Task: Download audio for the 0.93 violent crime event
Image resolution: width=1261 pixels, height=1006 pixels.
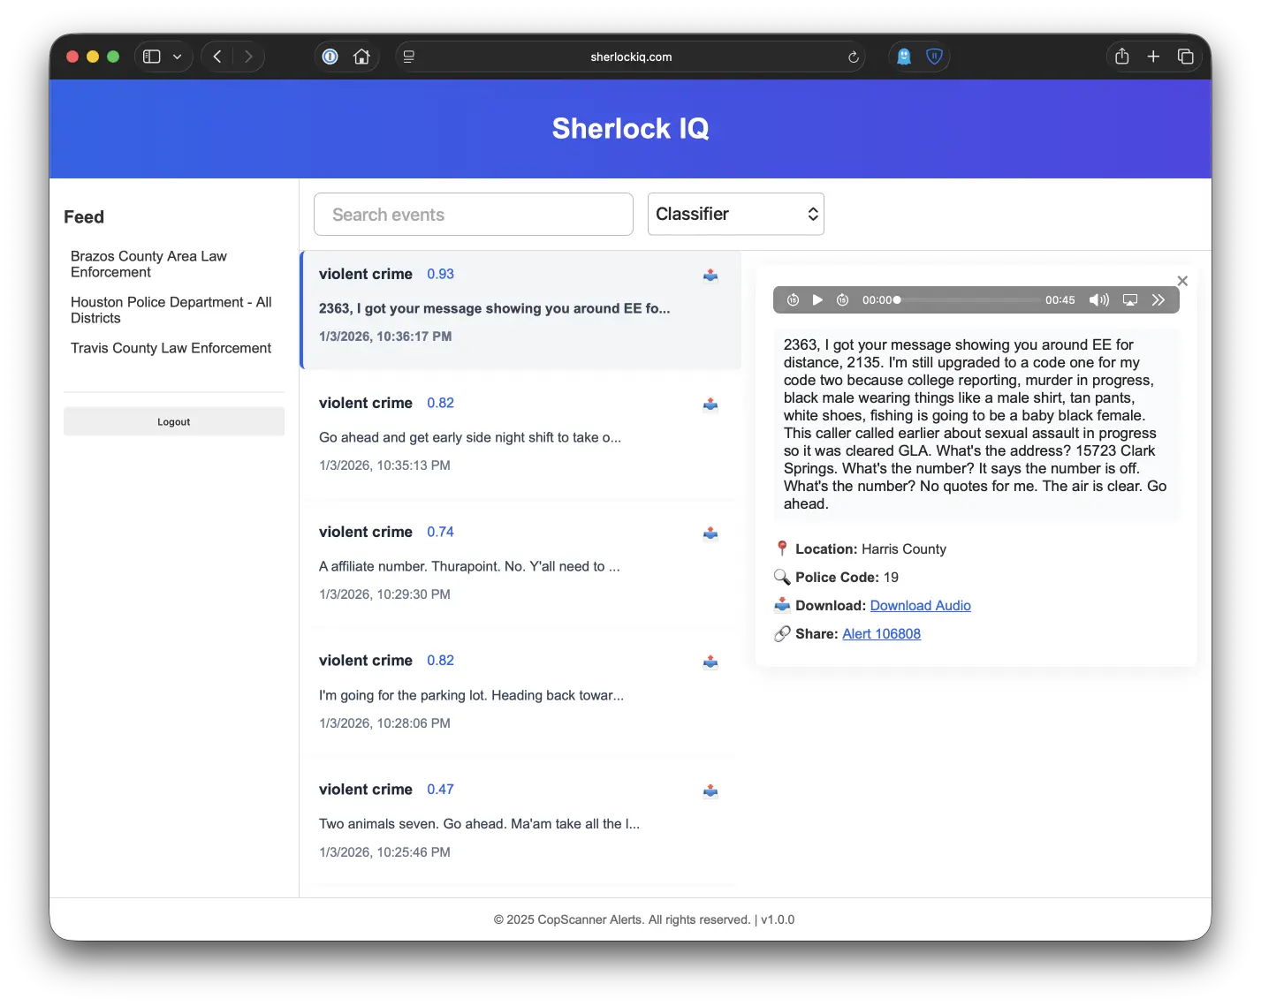Action: pyautogui.click(x=710, y=276)
